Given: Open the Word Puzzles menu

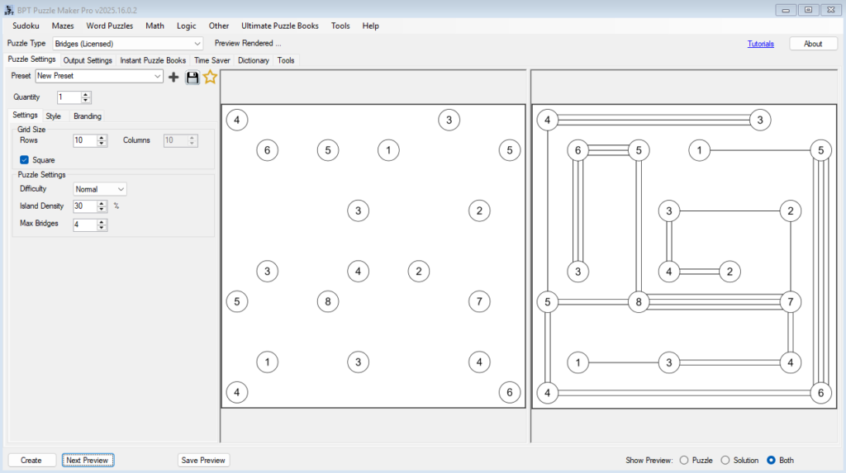Looking at the screenshot, I should coord(109,26).
